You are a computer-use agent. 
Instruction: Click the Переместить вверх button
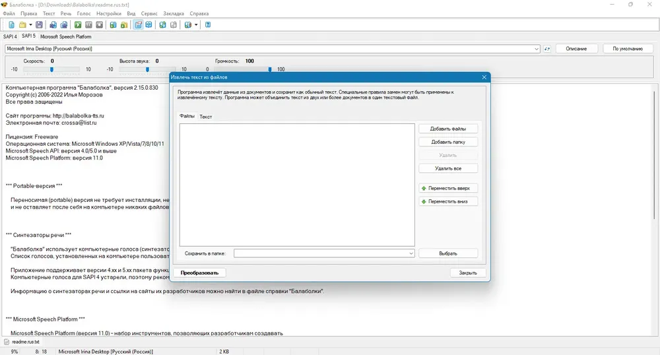point(448,189)
